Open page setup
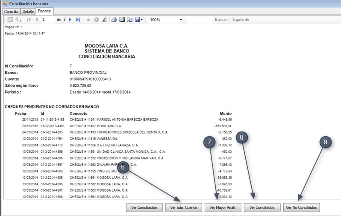341x216 pixels. (x=129, y=20)
